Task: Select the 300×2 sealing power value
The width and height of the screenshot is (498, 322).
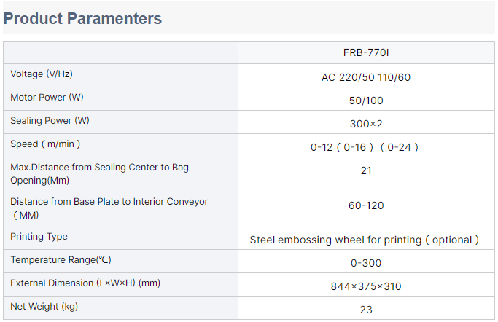Action: pos(366,123)
